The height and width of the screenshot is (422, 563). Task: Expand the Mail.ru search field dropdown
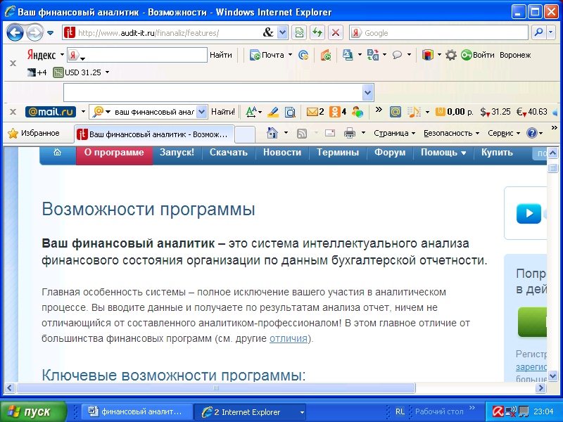202,112
